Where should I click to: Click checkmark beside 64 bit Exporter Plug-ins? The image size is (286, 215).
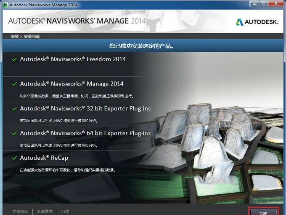(x=14, y=134)
